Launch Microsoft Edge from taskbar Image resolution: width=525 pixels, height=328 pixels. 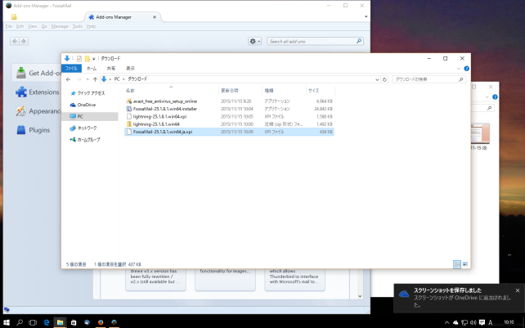pos(47,322)
